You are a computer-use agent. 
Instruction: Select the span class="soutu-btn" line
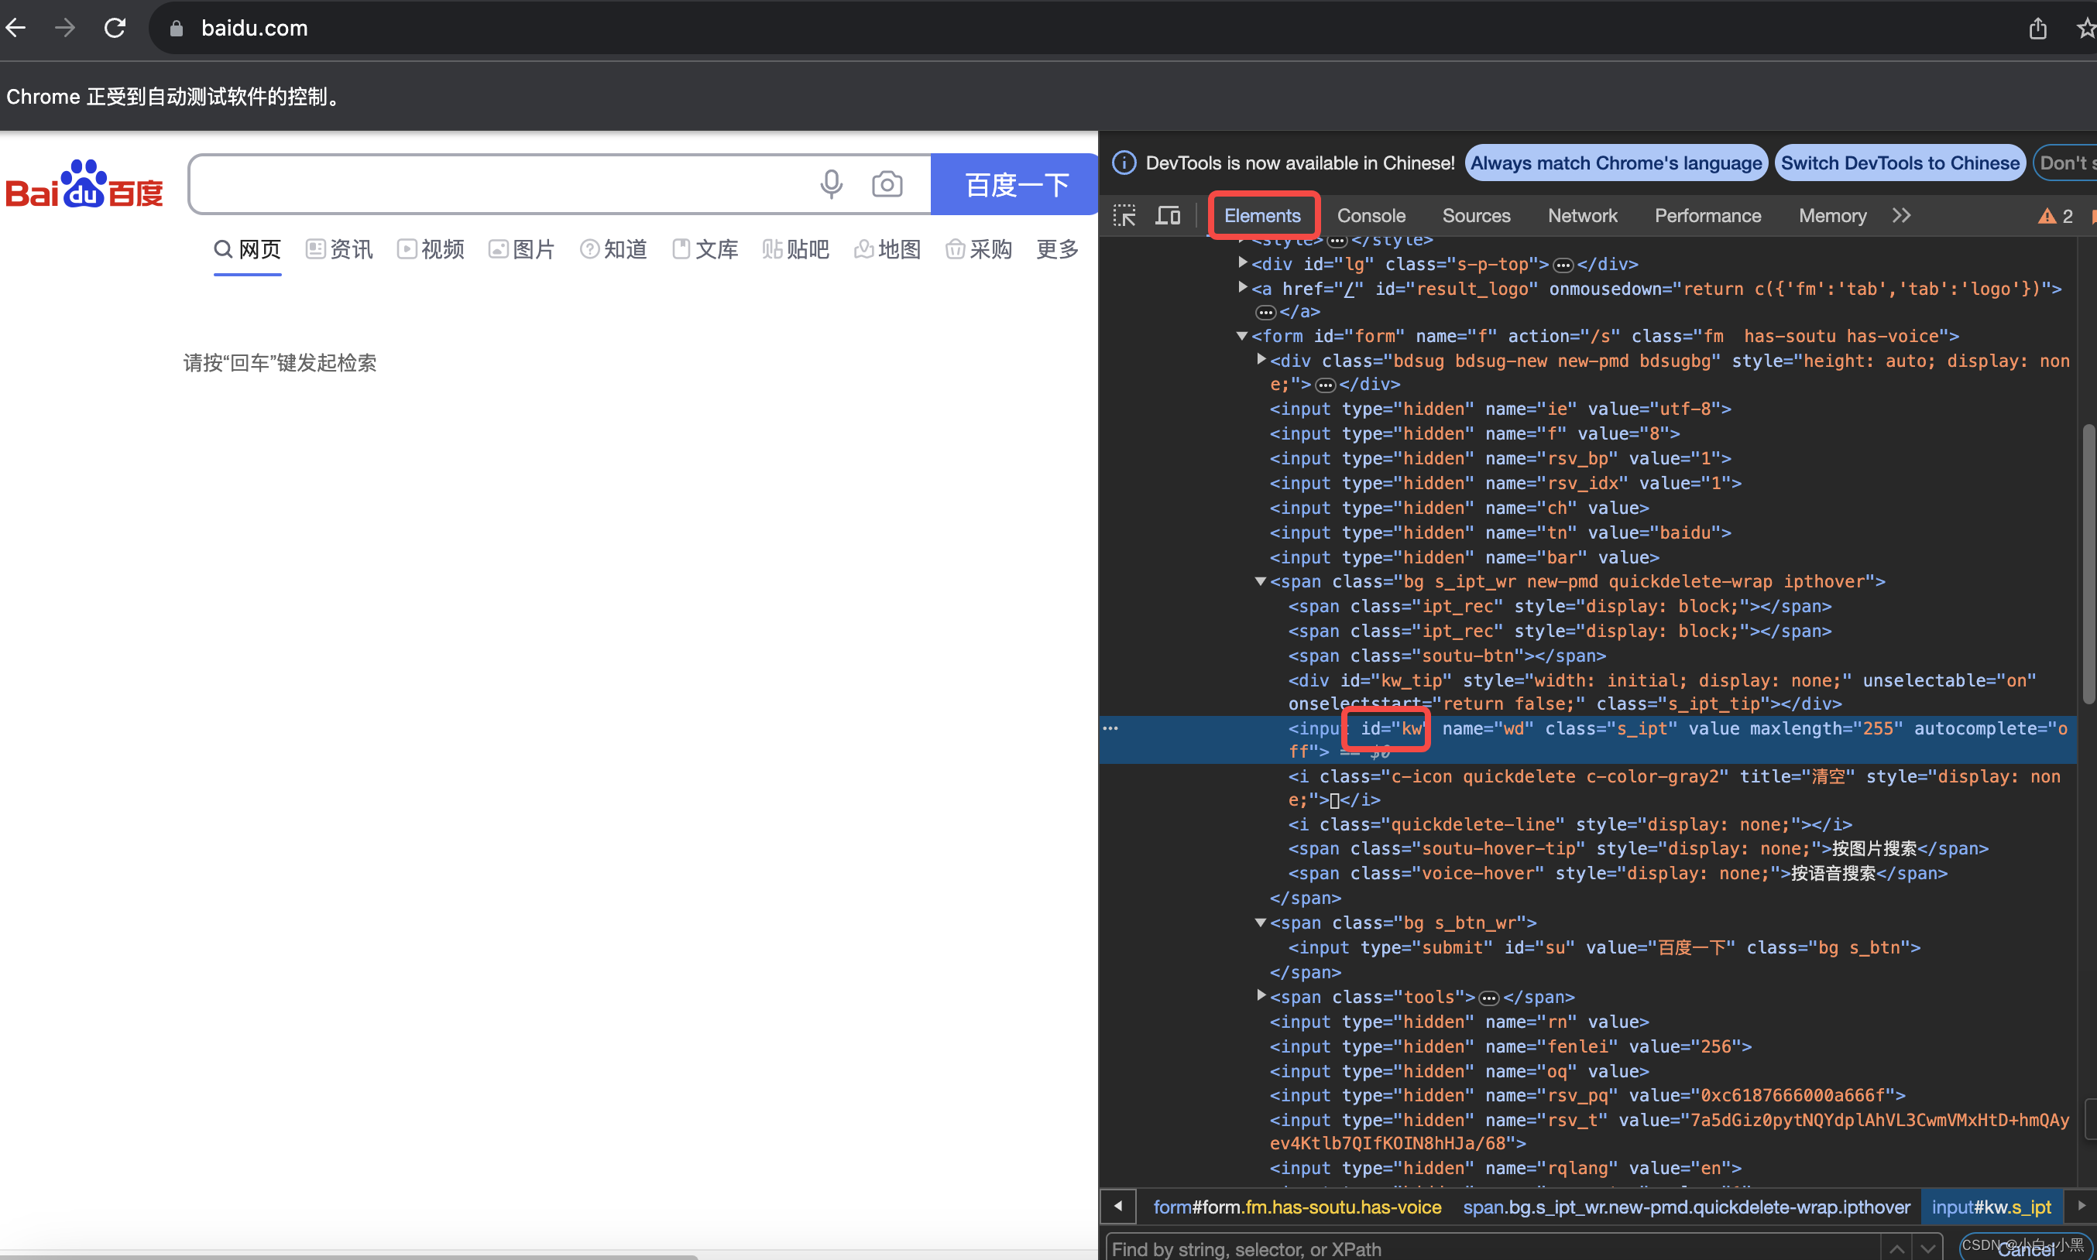coord(1447,656)
